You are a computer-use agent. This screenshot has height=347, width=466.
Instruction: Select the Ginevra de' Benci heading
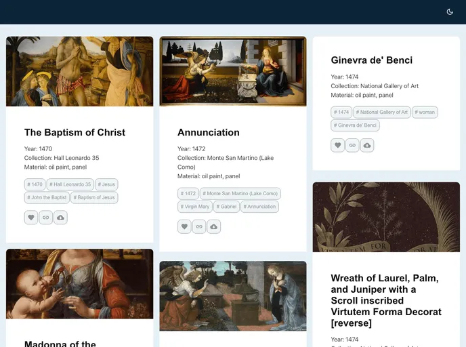pyautogui.click(x=372, y=60)
